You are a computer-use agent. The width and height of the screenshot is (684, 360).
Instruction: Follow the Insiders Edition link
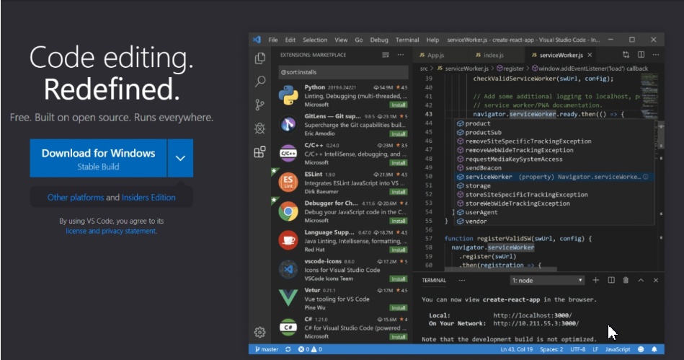pos(148,198)
